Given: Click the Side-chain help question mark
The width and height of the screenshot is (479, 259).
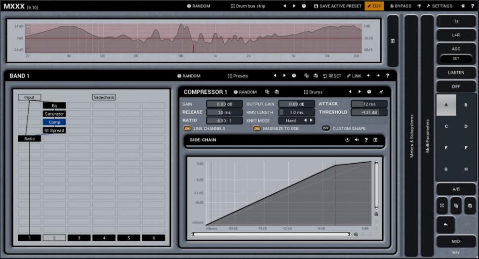Looking at the screenshot, I should 366,140.
